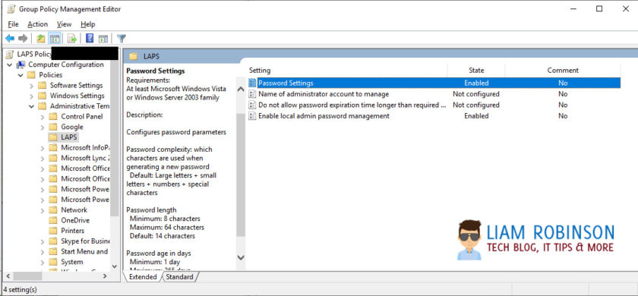Expand the Windows Settings node
The image size is (638, 296).
(32, 96)
